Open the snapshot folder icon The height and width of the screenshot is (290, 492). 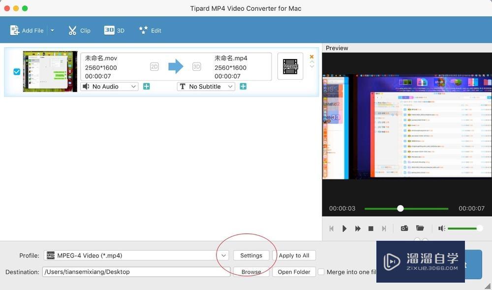coord(420,228)
